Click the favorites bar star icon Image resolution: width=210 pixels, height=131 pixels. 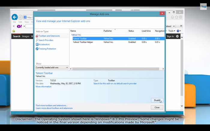13,31
